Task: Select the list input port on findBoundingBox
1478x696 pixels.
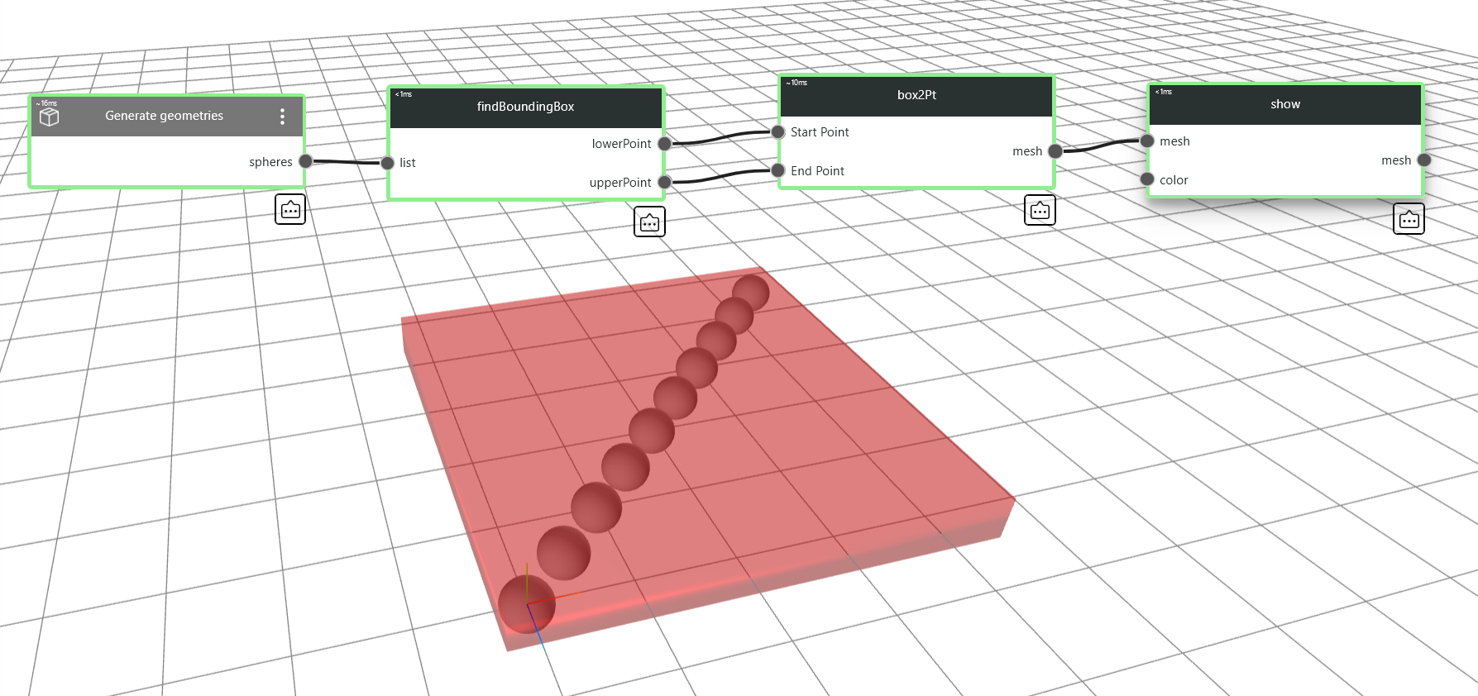Action: 387,163
